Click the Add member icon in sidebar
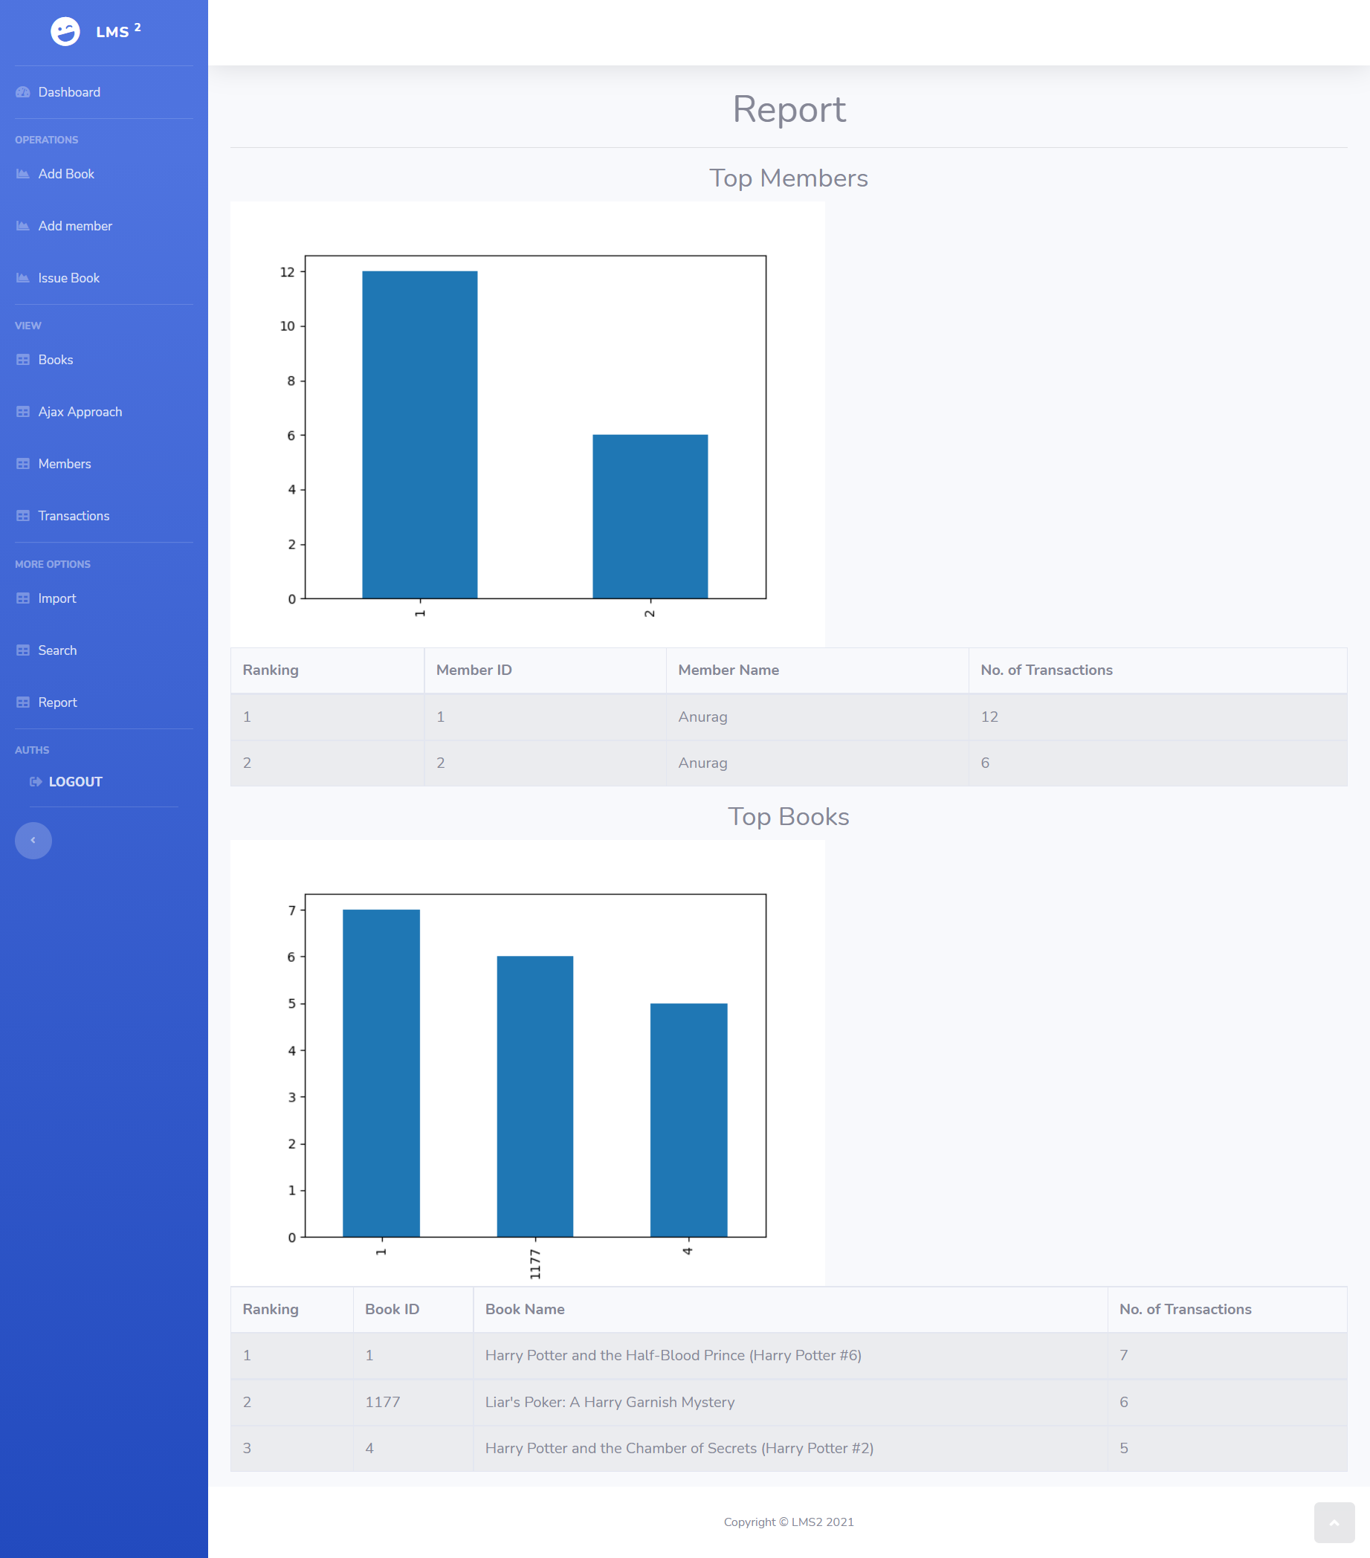 pyautogui.click(x=23, y=226)
